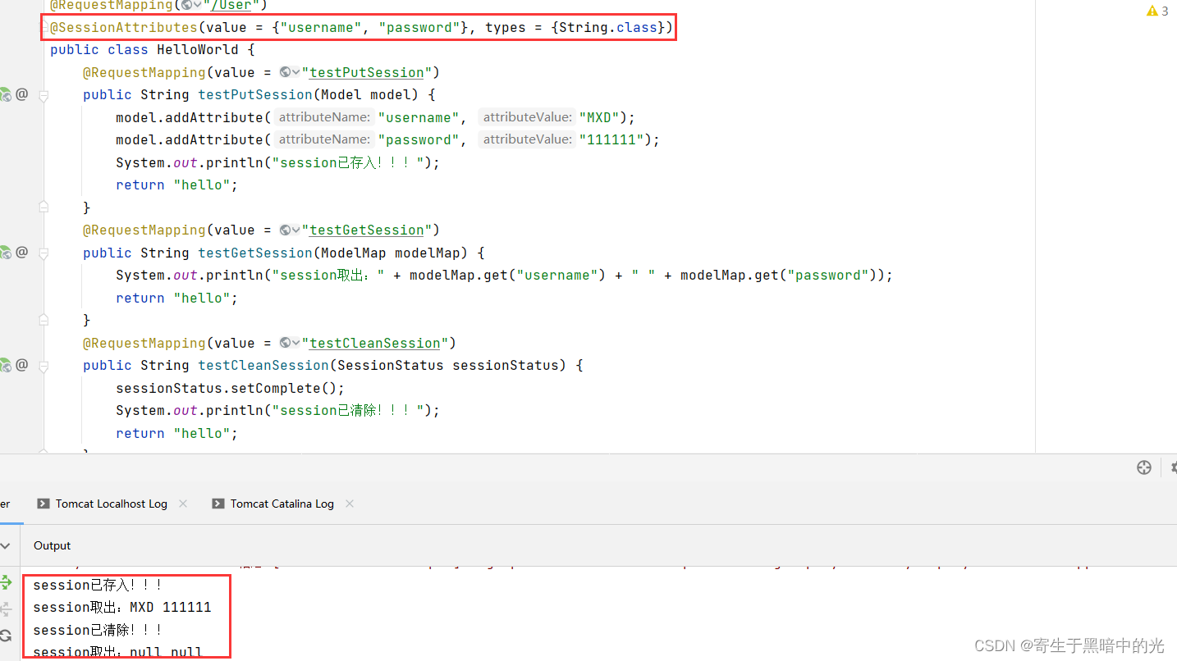Click the green arrows icon beside the console output

coord(6,583)
